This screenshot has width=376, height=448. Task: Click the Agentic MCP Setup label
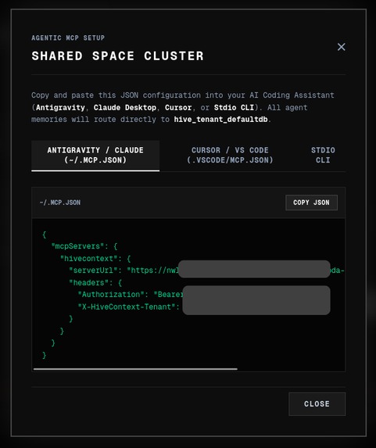(x=68, y=38)
